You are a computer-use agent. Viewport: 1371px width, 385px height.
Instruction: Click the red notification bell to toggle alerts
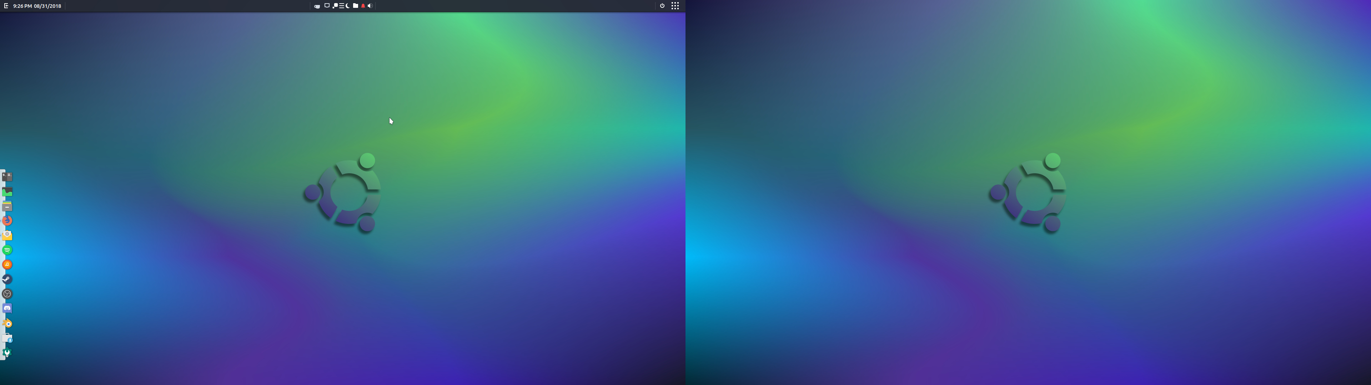(363, 6)
